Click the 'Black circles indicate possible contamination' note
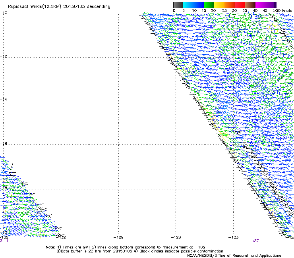This screenshot has height=258, width=294. coord(178,251)
